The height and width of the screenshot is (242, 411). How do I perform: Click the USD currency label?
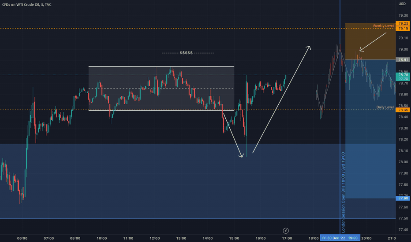pyautogui.click(x=402, y=4)
